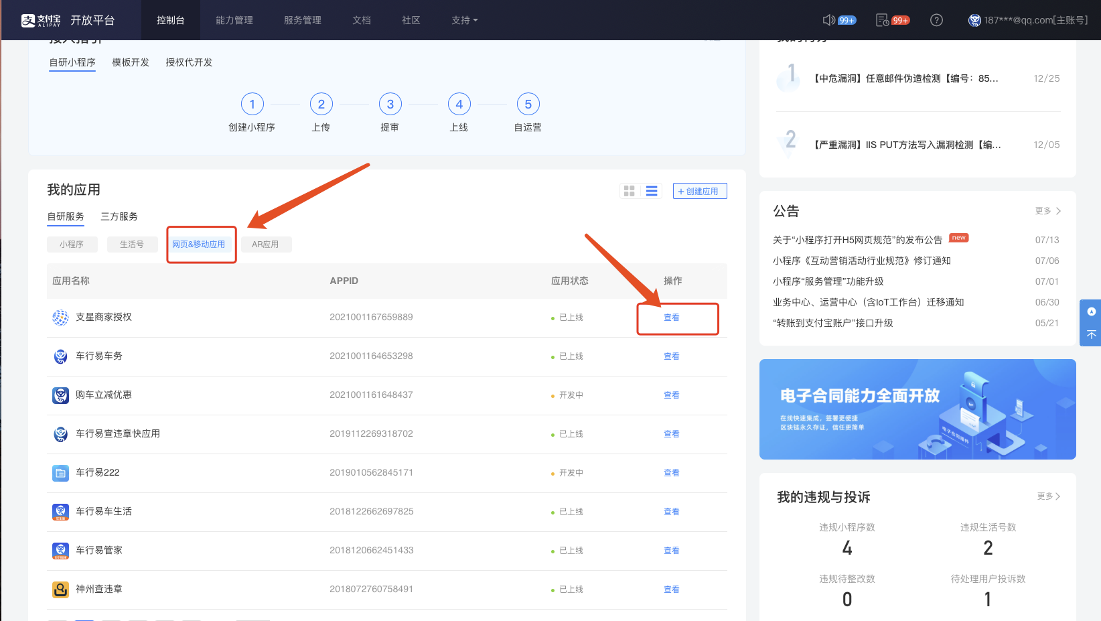Open the 能力管理 nav item
This screenshot has width=1101, height=621.
(234, 20)
